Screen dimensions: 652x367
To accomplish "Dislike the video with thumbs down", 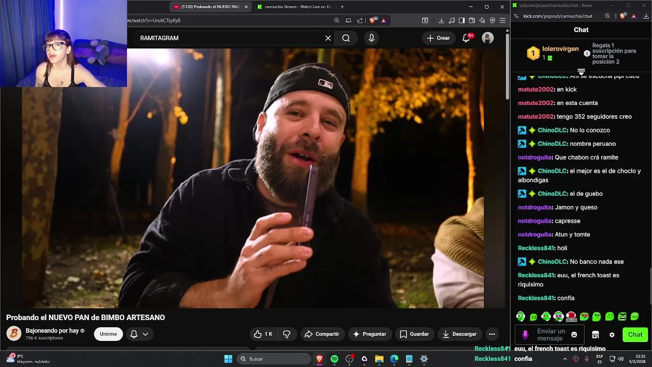I will (287, 334).
